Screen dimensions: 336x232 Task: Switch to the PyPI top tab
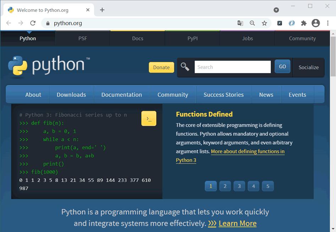(192, 38)
